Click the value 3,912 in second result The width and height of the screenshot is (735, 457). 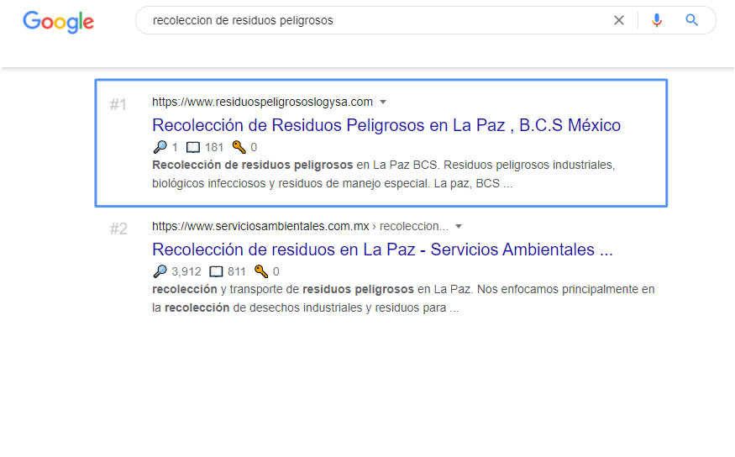[x=186, y=272]
